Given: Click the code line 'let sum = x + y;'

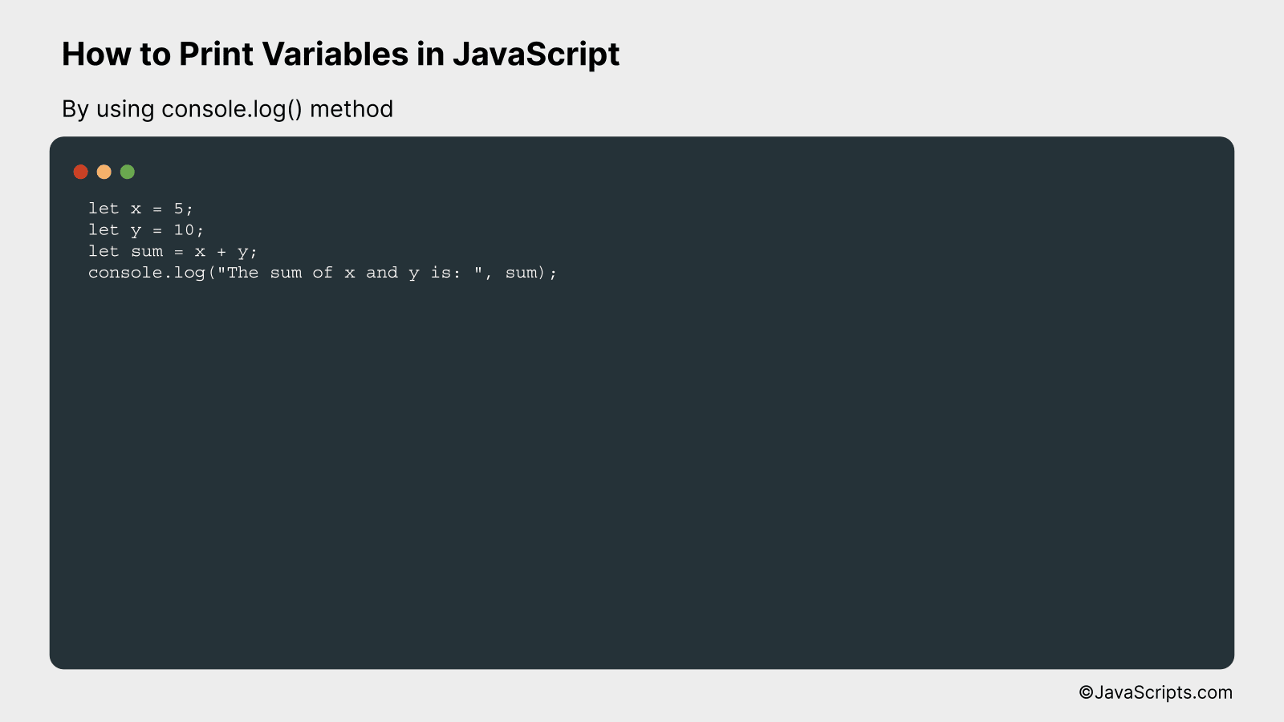Looking at the screenshot, I should click(x=173, y=252).
